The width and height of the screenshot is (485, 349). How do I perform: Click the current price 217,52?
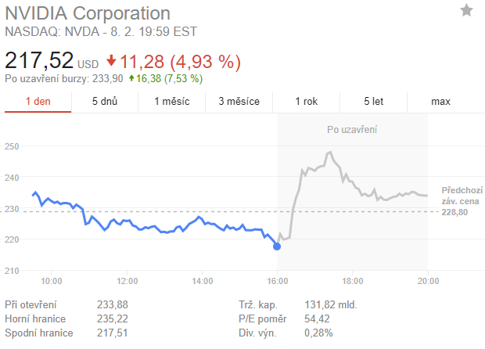(x=39, y=60)
